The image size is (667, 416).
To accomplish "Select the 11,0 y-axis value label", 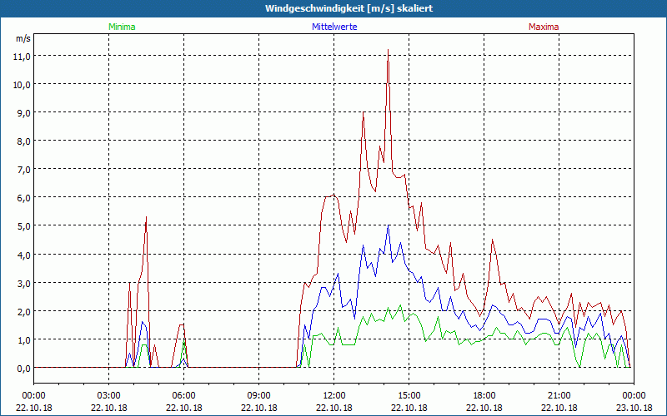I will [x=21, y=56].
